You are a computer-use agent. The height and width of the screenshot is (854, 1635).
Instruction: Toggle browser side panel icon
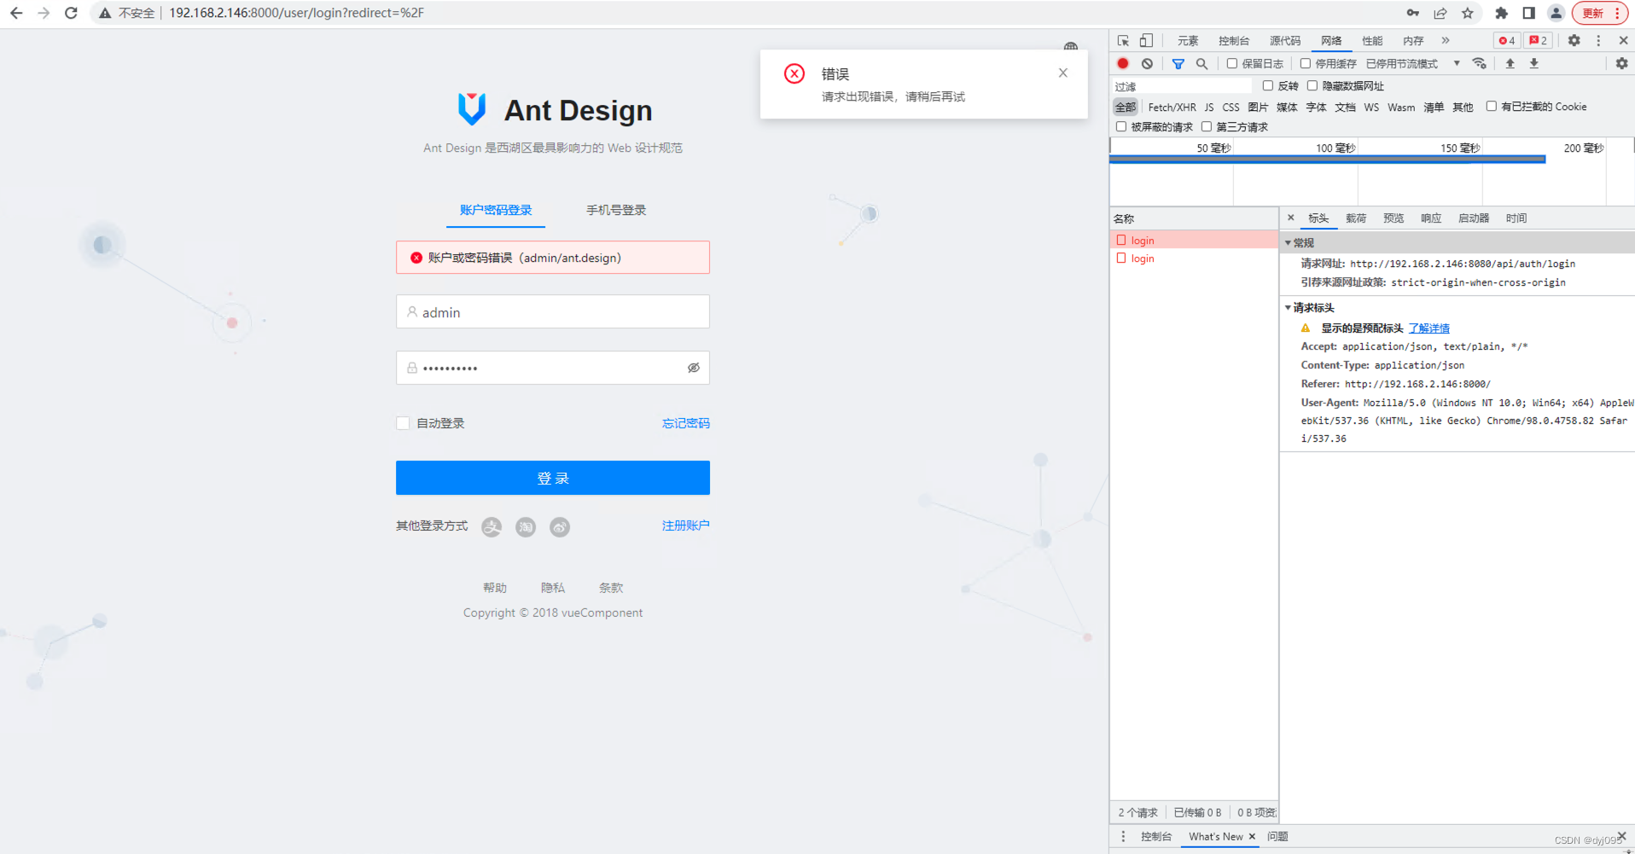(x=1529, y=13)
